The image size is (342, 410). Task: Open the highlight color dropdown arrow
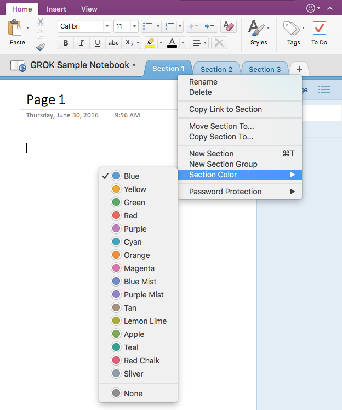click(x=161, y=43)
